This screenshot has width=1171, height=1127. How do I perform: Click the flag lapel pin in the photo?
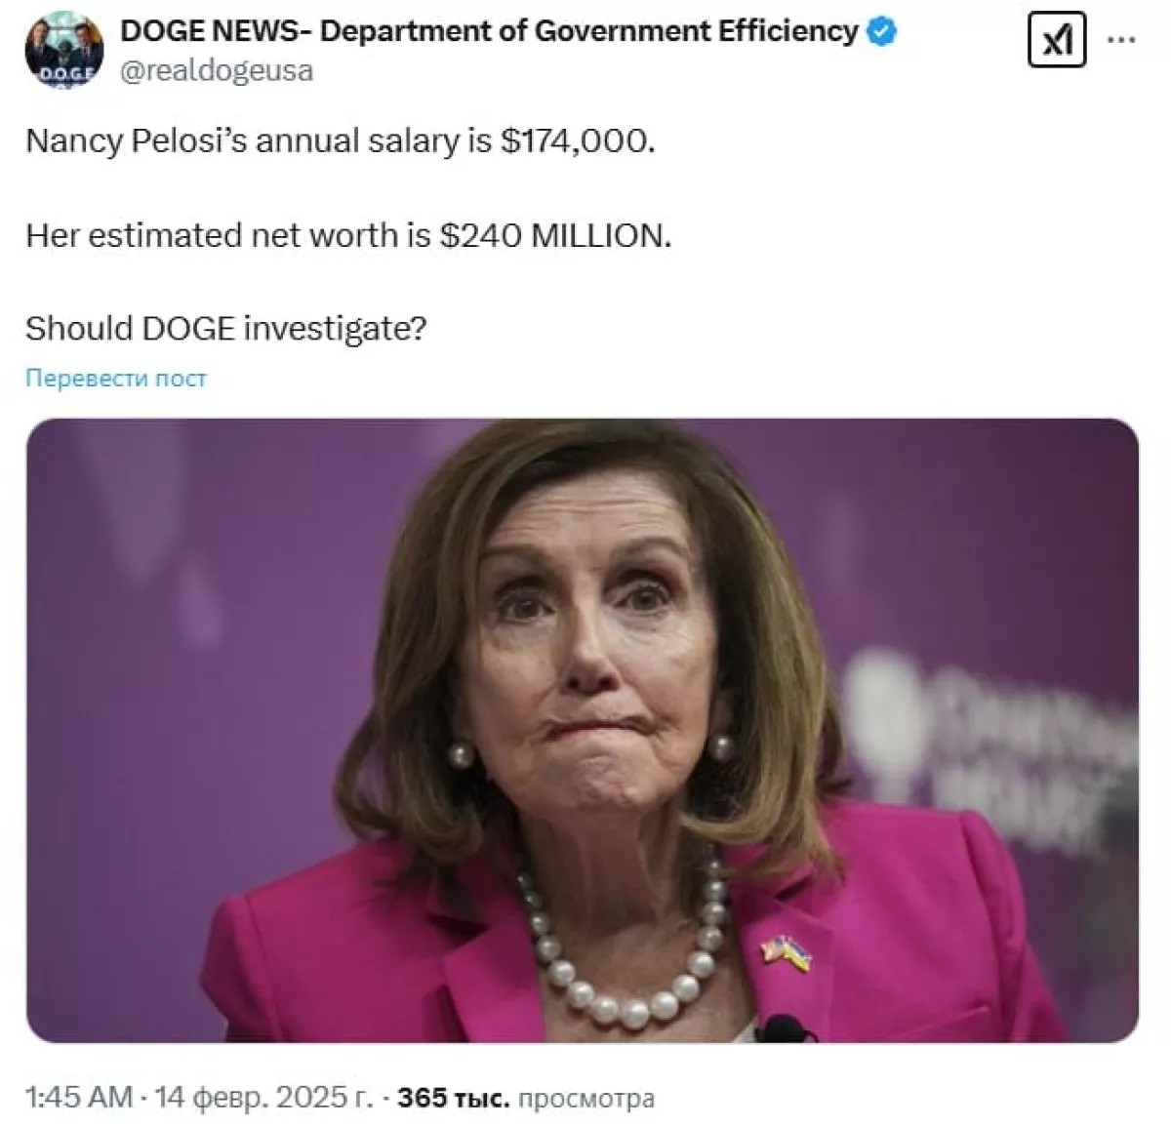tap(787, 952)
